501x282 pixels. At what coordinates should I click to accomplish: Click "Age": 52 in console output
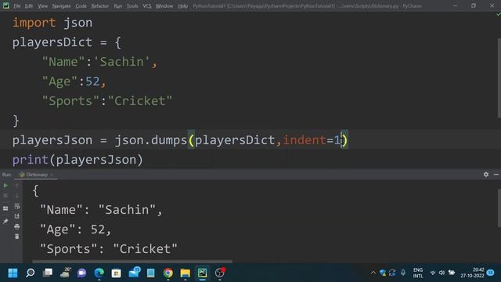[75, 230]
